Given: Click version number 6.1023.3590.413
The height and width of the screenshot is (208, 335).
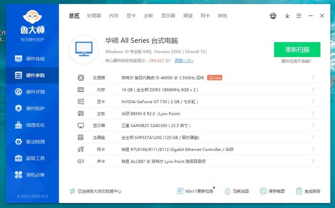Looking at the screenshot, I should pyautogui.click(x=33, y=196).
